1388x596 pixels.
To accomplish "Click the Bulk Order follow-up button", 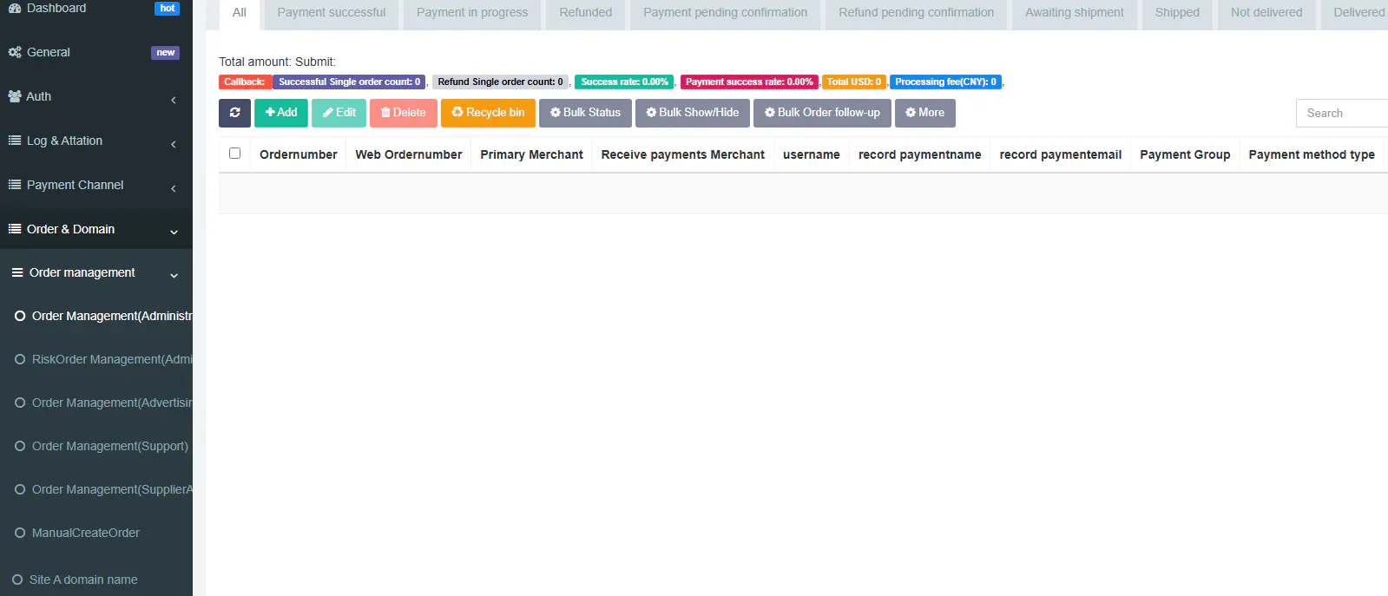I will point(822,113).
